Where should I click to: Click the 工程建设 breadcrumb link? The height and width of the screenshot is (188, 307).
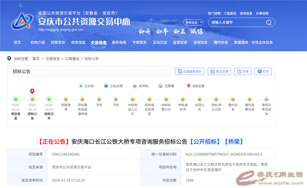coord(72,59)
